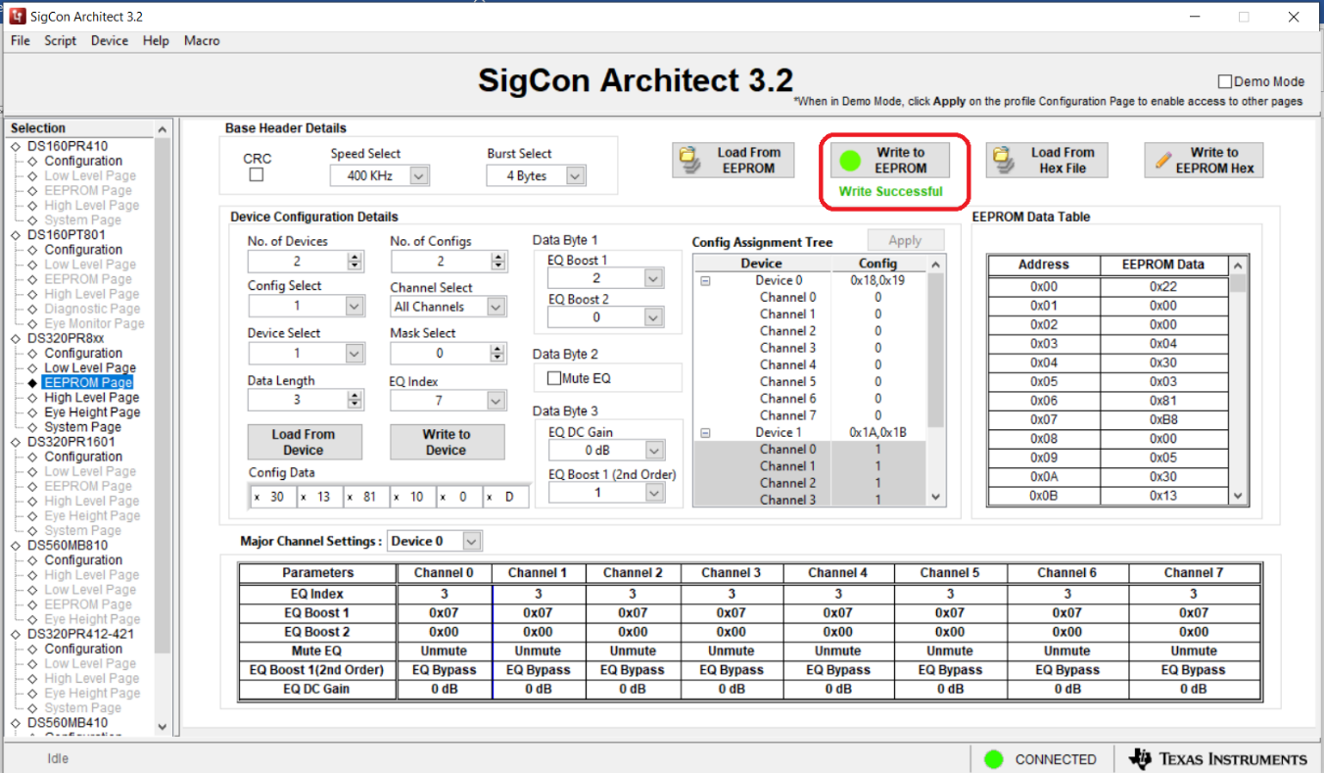Toggle the CRC checkbox
1324x773 pixels.
tap(257, 175)
